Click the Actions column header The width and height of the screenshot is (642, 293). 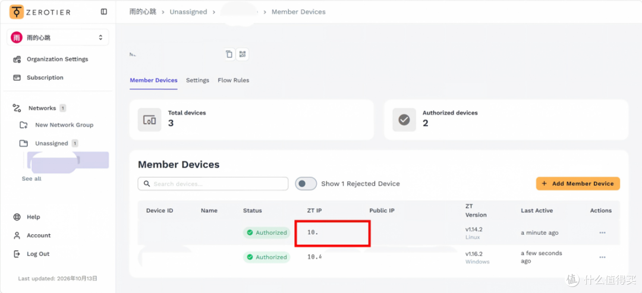600,210
